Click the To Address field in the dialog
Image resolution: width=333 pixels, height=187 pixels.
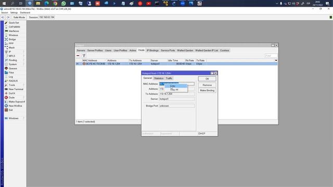pyautogui.click(x=177, y=94)
